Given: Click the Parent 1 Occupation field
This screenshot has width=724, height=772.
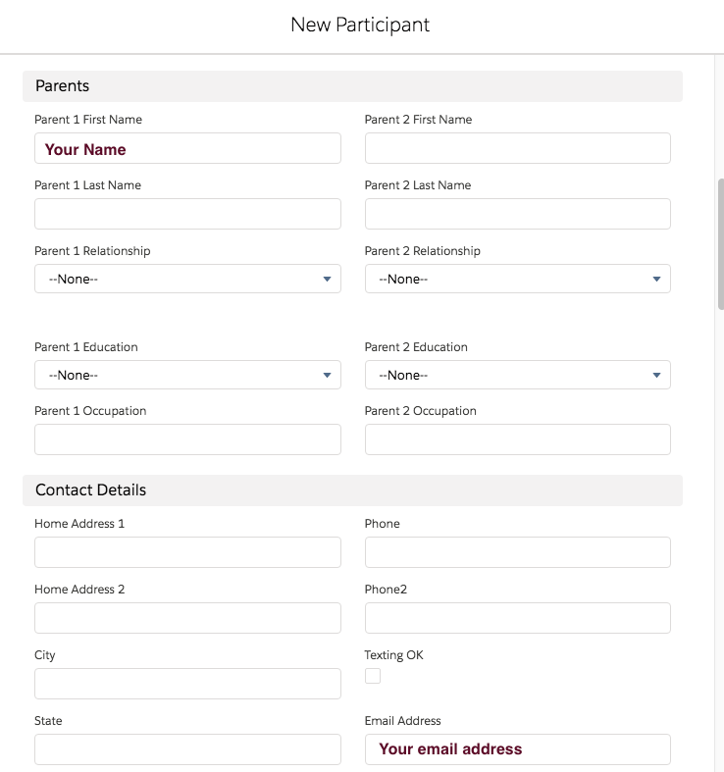Looking at the screenshot, I should pyautogui.click(x=187, y=439).
